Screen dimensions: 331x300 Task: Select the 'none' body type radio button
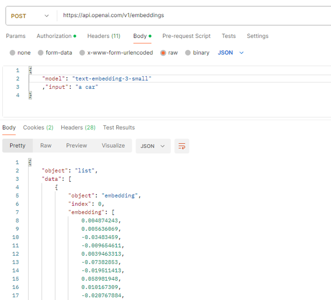pyautogui.click(x=13, y=53)
